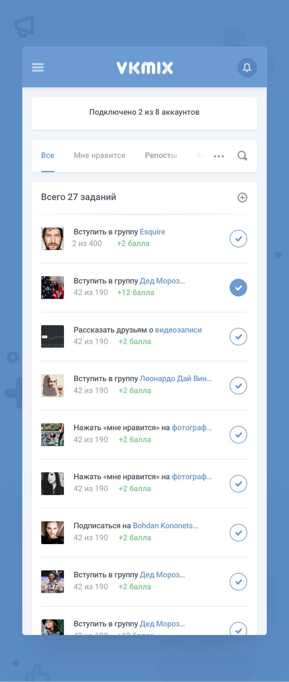Show more tabs via three dots
The image size is (289, 682).
pyautogui.click(x=219, y=156)
